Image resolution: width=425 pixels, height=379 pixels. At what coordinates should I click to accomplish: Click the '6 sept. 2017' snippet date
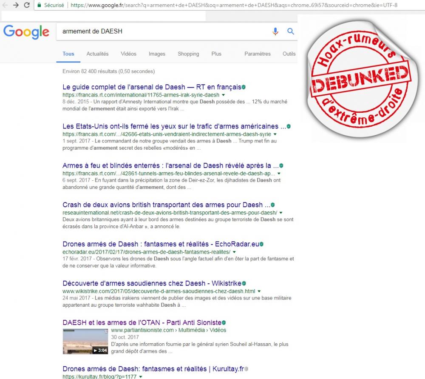coord(76,180)
